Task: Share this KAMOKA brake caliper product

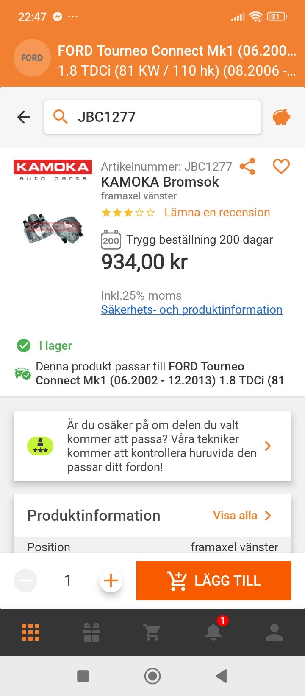Action: click(x=247, y=166)
